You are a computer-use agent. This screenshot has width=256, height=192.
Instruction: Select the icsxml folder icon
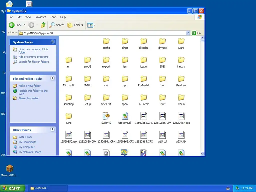[144, 60]
